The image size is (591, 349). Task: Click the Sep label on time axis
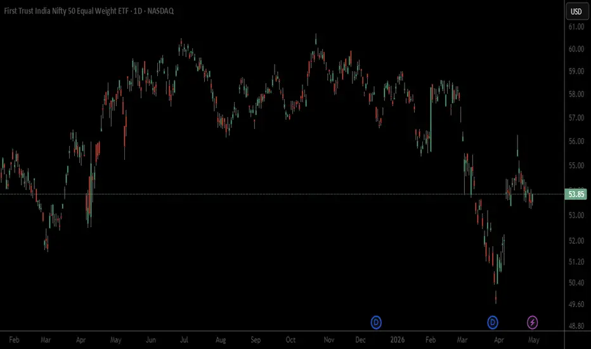tap(256, 340)
